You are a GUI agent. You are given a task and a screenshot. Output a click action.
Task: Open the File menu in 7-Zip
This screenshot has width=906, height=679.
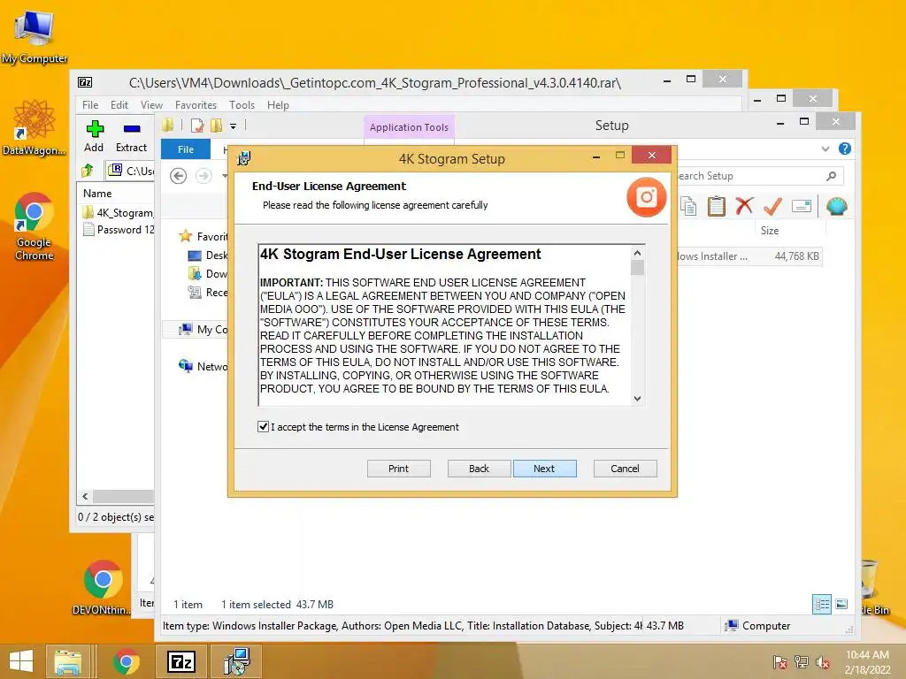pos(90,105)
